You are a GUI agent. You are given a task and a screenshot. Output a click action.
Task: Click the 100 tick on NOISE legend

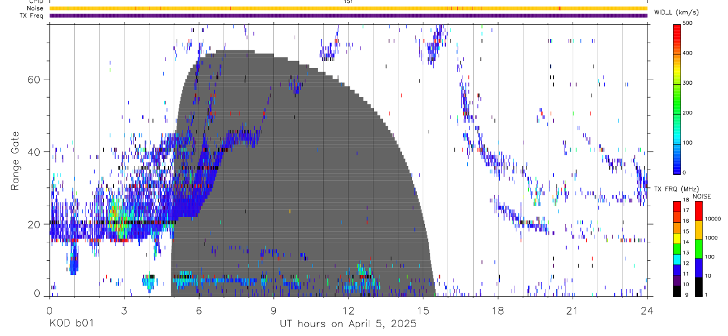tap(710, 257)
